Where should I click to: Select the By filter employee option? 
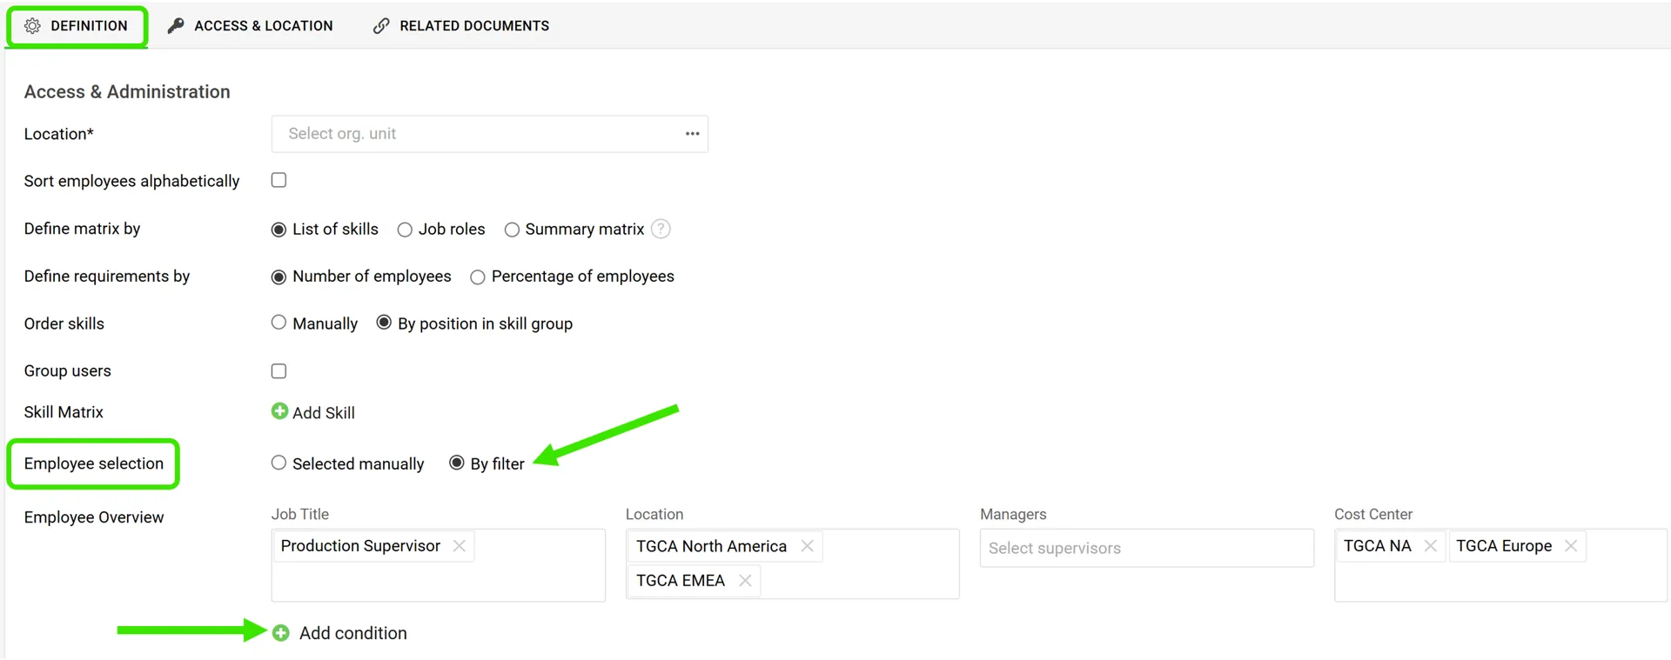[x=457, y=463]
